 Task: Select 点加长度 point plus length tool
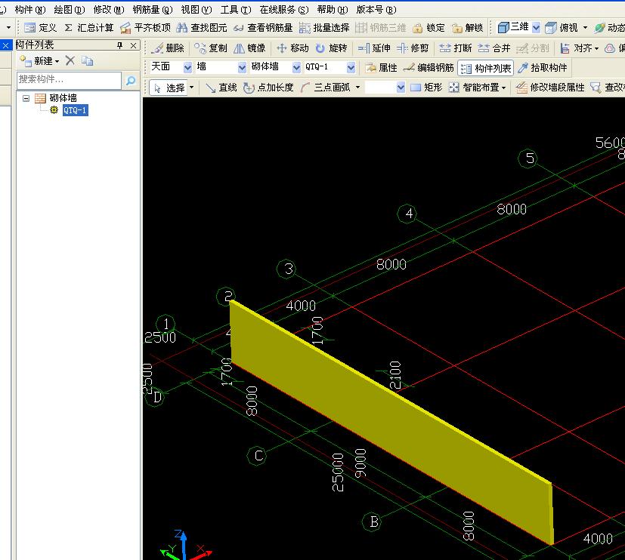tap(268, 87)
